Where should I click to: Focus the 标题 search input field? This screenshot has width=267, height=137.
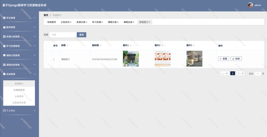63,35
